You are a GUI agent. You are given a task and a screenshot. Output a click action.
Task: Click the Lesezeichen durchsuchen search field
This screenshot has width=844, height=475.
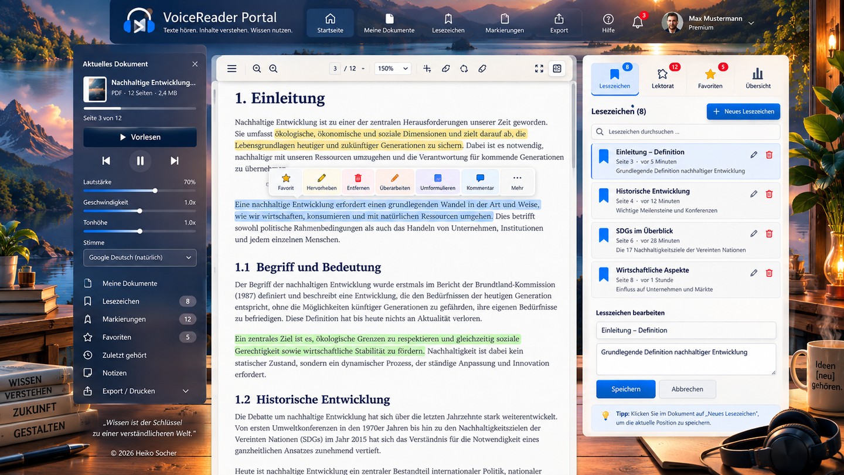pyautogui.click(x=686, y=132)
